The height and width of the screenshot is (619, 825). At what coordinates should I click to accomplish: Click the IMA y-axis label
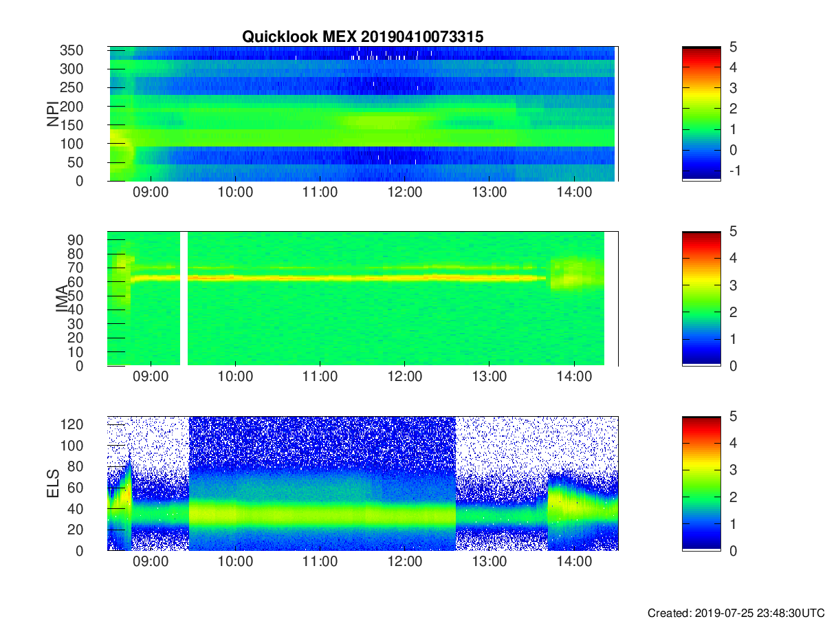click(x=62, y=298)
